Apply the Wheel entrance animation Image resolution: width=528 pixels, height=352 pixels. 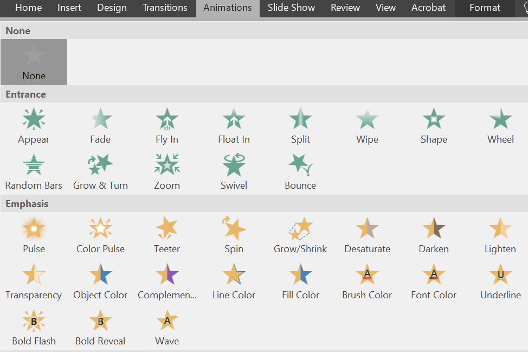click(x=500, y=126)
